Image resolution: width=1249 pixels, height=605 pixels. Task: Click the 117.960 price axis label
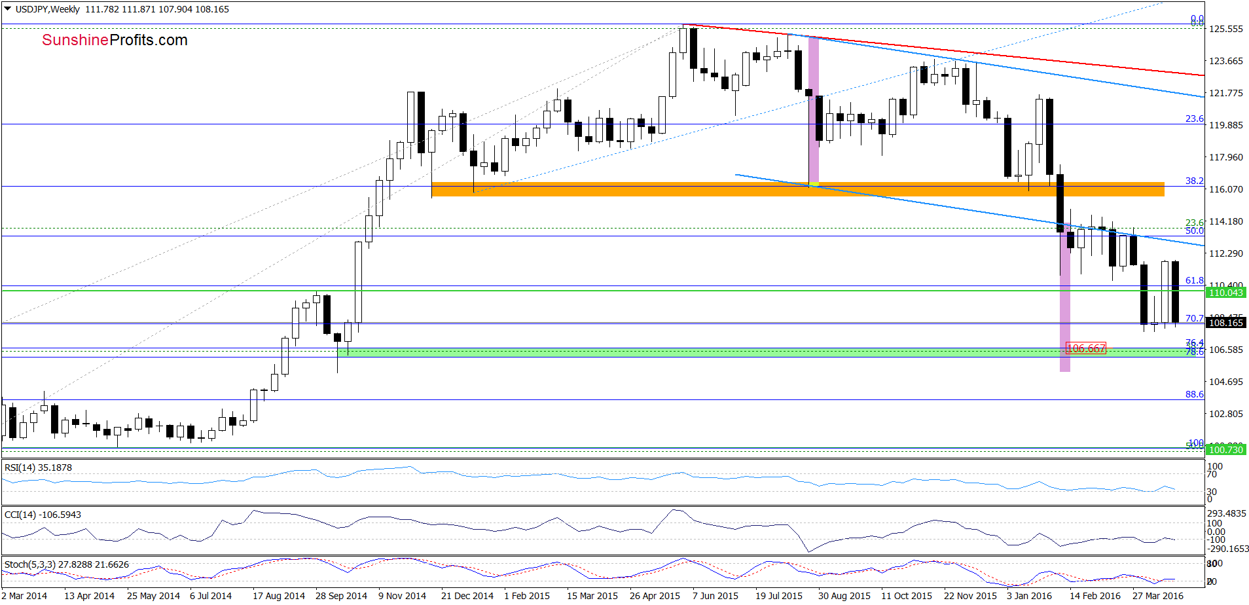pos(1225,157)
